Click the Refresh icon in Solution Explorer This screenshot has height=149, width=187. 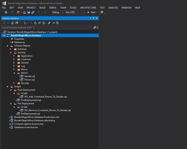click(35, 23)
